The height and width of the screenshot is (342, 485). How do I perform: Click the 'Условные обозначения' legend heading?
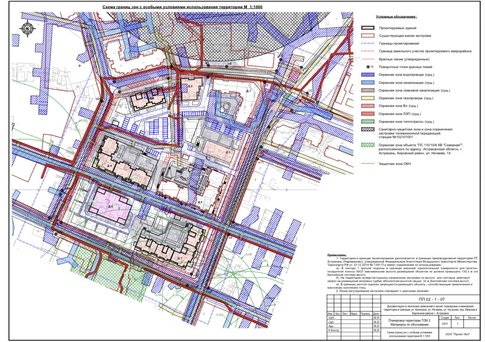pos(396,17)
